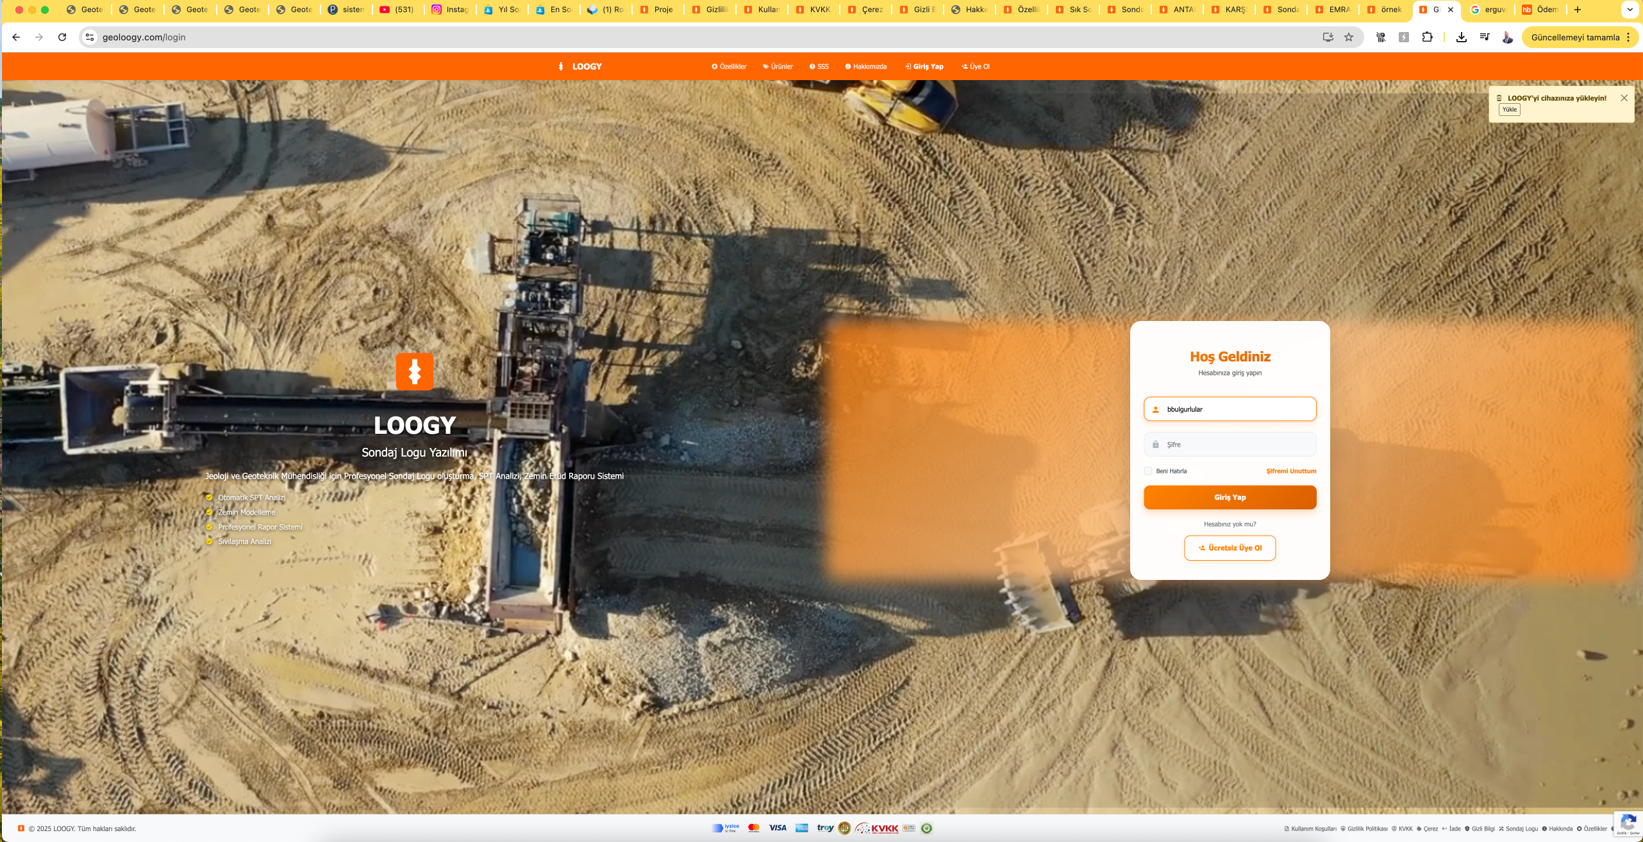Viewport: 1643px width, 842px height.
Task: Click the install app icon in address bar
Action: pos(1328,37)
